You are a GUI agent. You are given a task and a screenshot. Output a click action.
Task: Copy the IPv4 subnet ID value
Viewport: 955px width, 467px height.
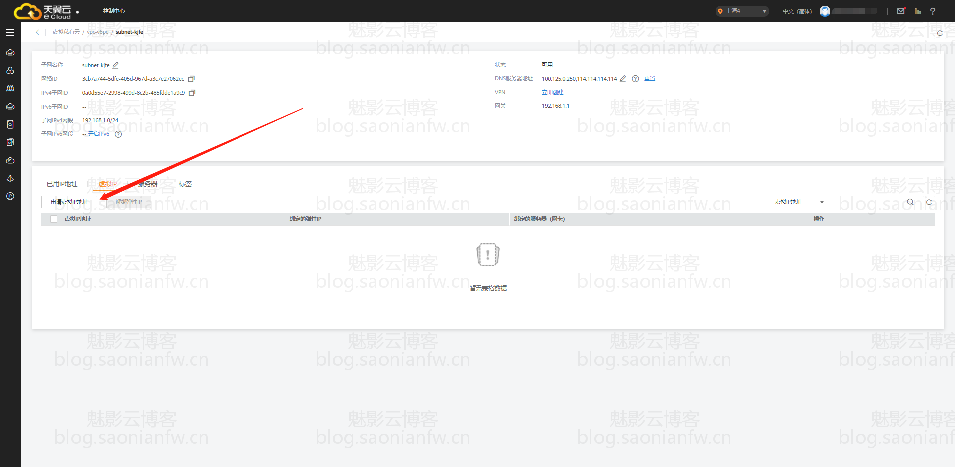click(192, 93)
